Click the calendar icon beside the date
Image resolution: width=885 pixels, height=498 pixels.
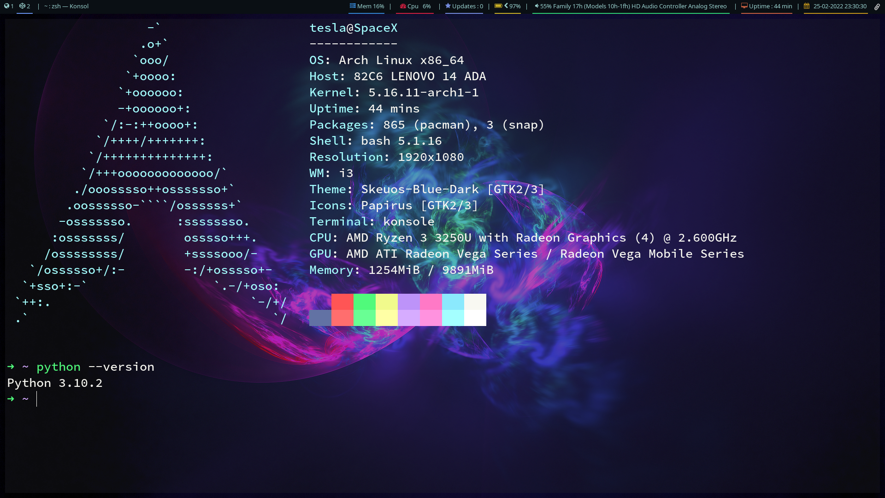(807, 6)
